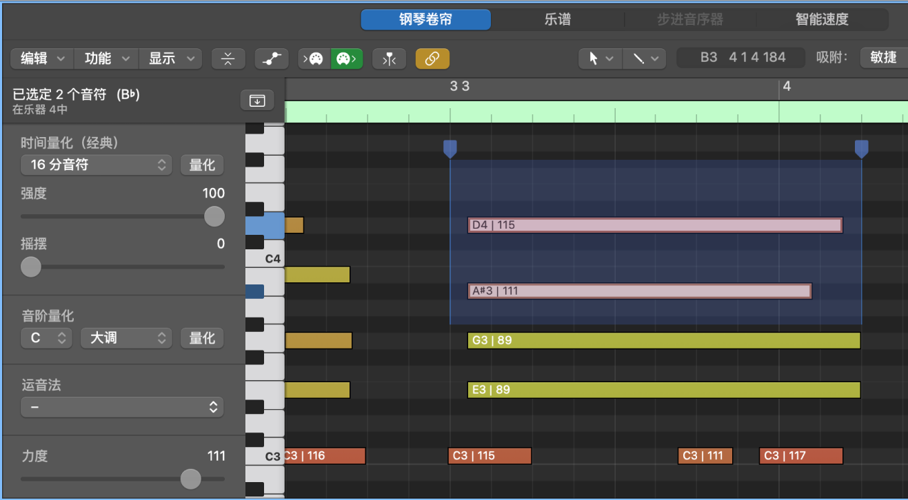Select the C3 | 116 note
908x500 pixels.
(325, 456)
